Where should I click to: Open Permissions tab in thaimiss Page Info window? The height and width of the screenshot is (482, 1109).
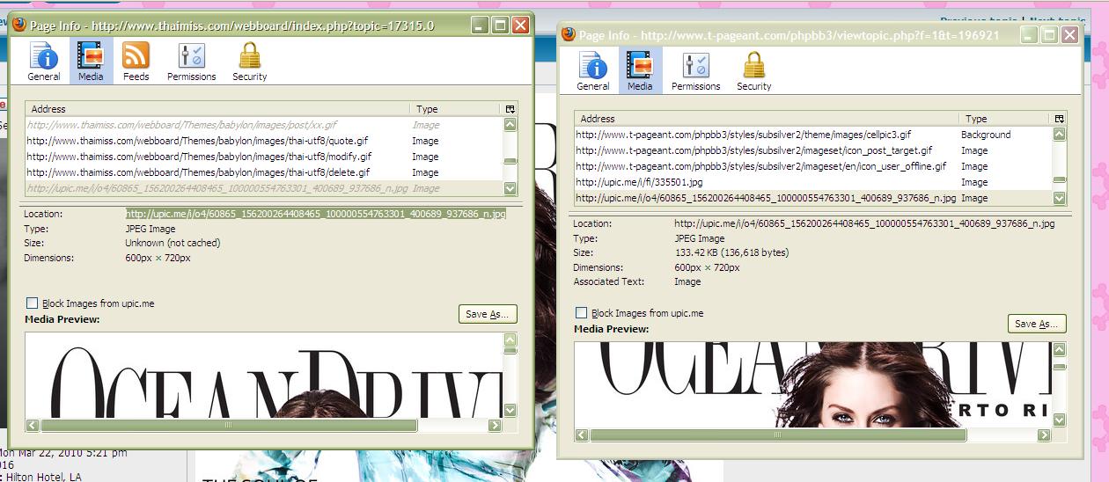pyautogui.click(x=191, y=62)
